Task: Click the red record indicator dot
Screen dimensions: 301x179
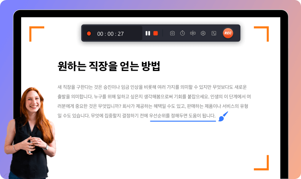Action: point(89,34)
